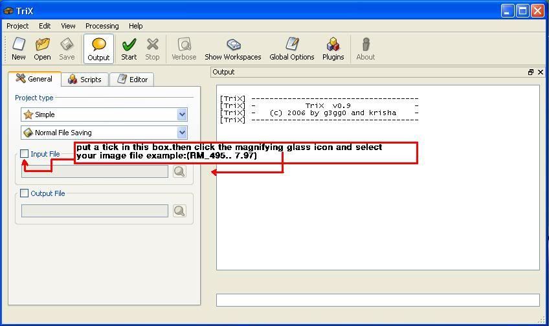
Task: Click the Stop X icon
Action: tap(152, 49)
